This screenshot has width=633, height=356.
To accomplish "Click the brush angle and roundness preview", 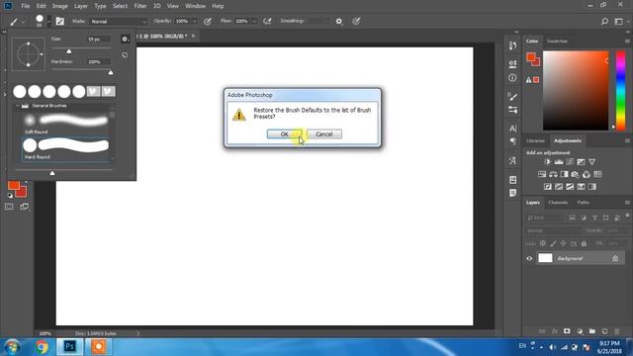I will [x=29, y=54].
